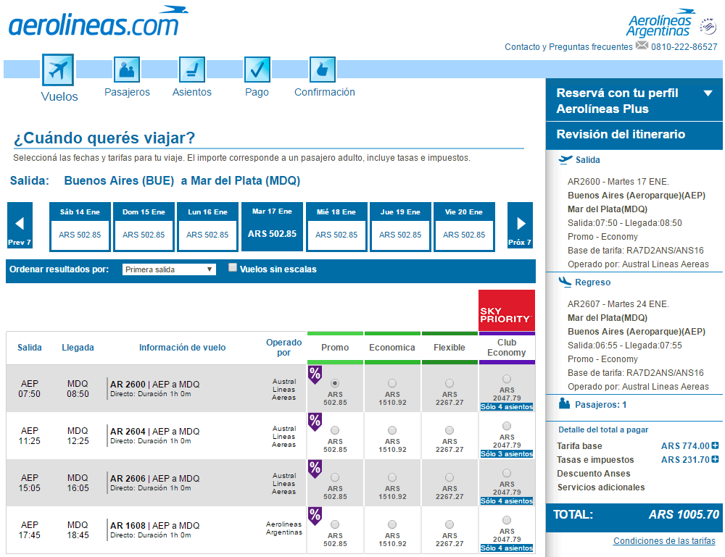Expand Tasas e impuestos plus icon
The image size is (725, 557).
716,459
